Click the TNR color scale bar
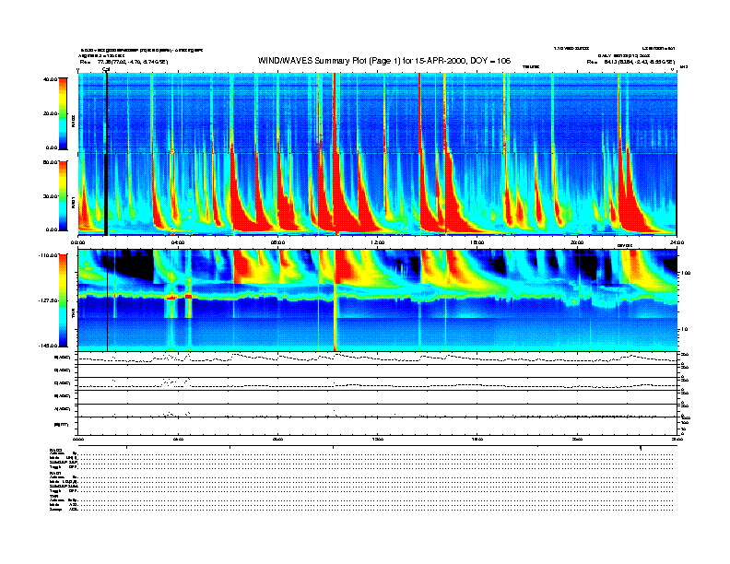This screenshot has width=730, height=564. click(x=63, y=300)
